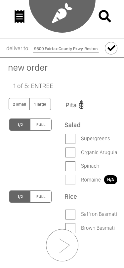
Task: Choose FULL portion for Salad
Action: click(41, 125)
